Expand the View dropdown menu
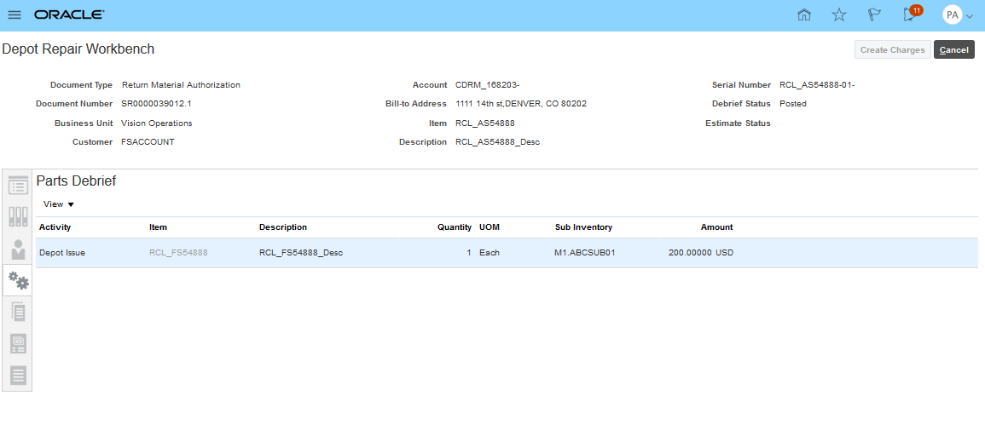985x430 pixels. [59, 204]
